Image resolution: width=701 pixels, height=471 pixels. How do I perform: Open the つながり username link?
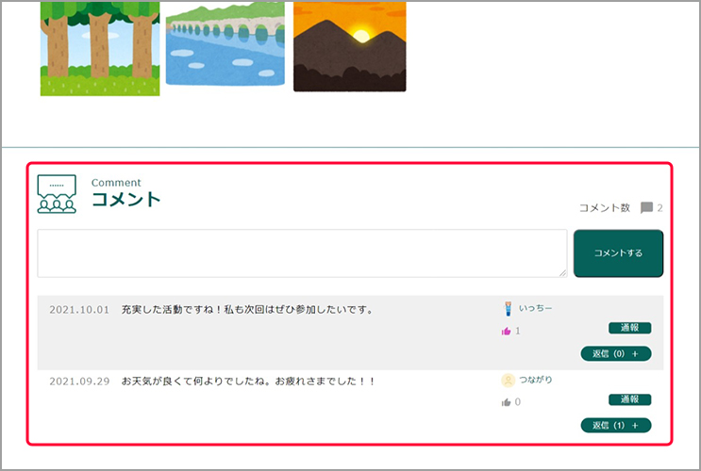(536, 380)
